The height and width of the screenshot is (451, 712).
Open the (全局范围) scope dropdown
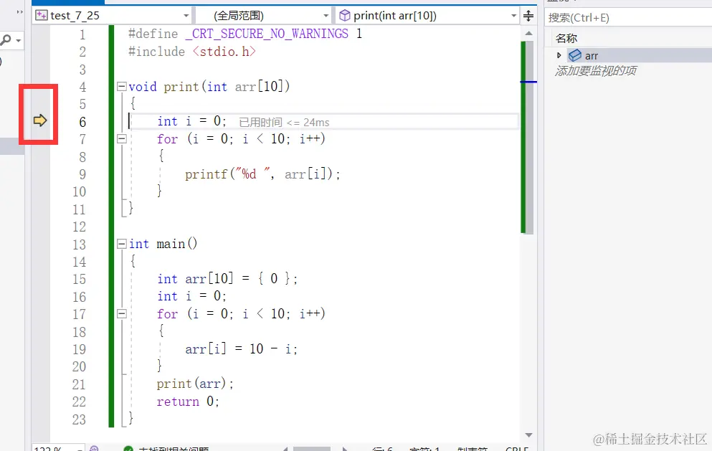[263, 16]
